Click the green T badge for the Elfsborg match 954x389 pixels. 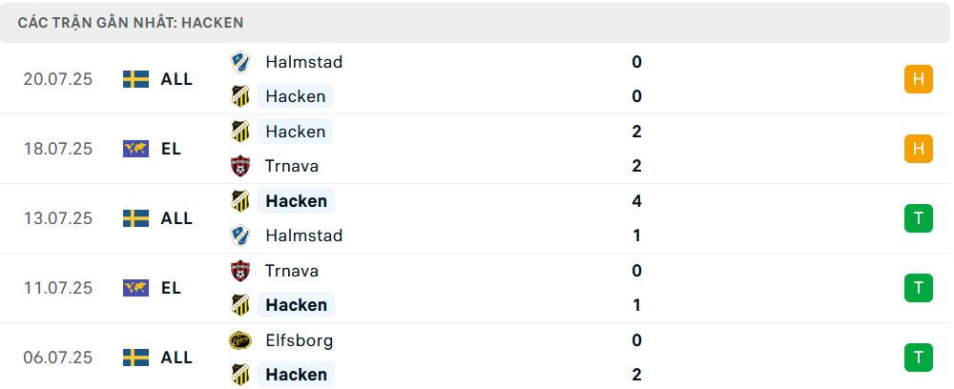918,358
